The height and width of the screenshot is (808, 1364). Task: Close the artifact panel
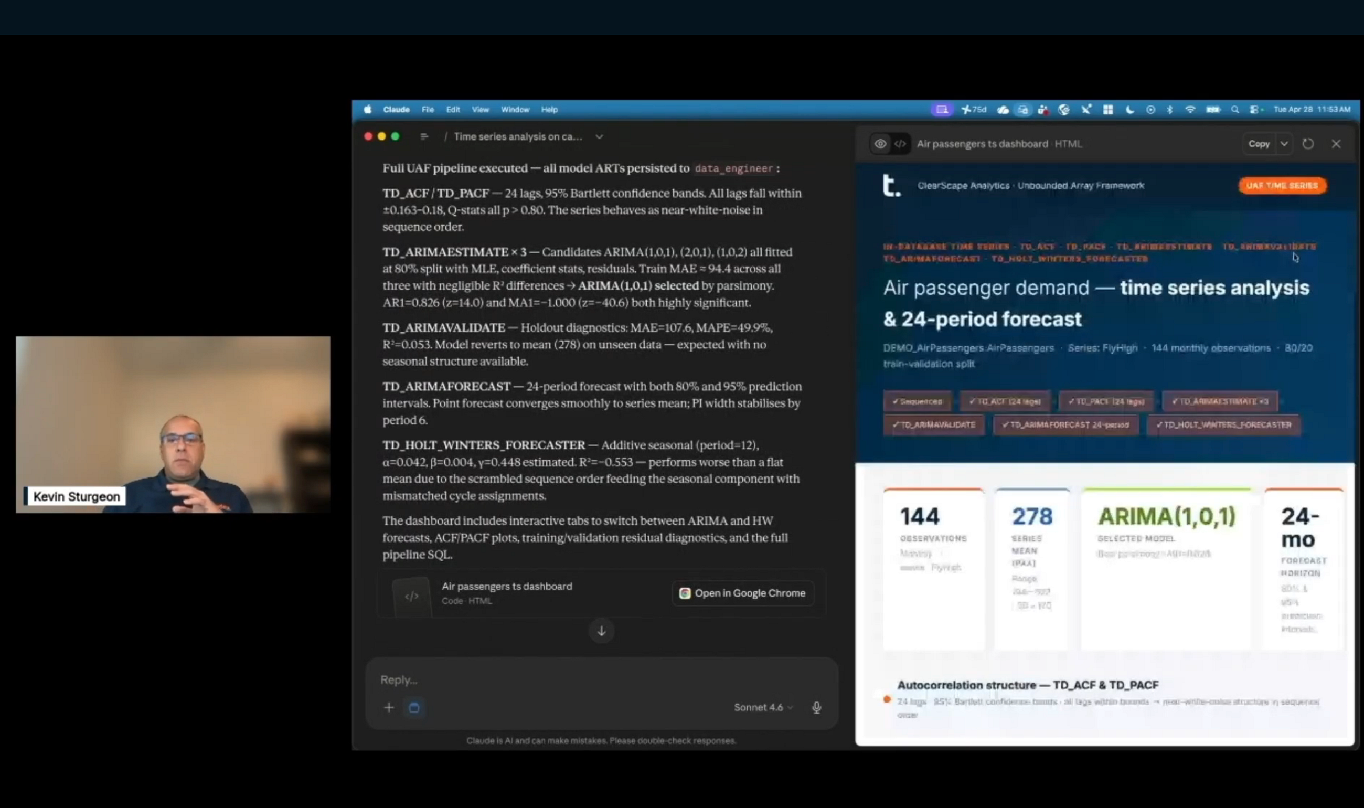tap(1336, 144)
